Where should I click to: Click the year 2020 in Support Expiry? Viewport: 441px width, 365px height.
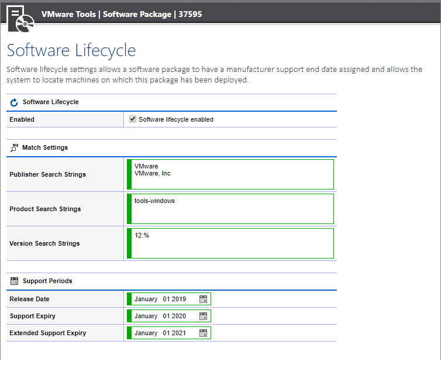click(178, 316)
